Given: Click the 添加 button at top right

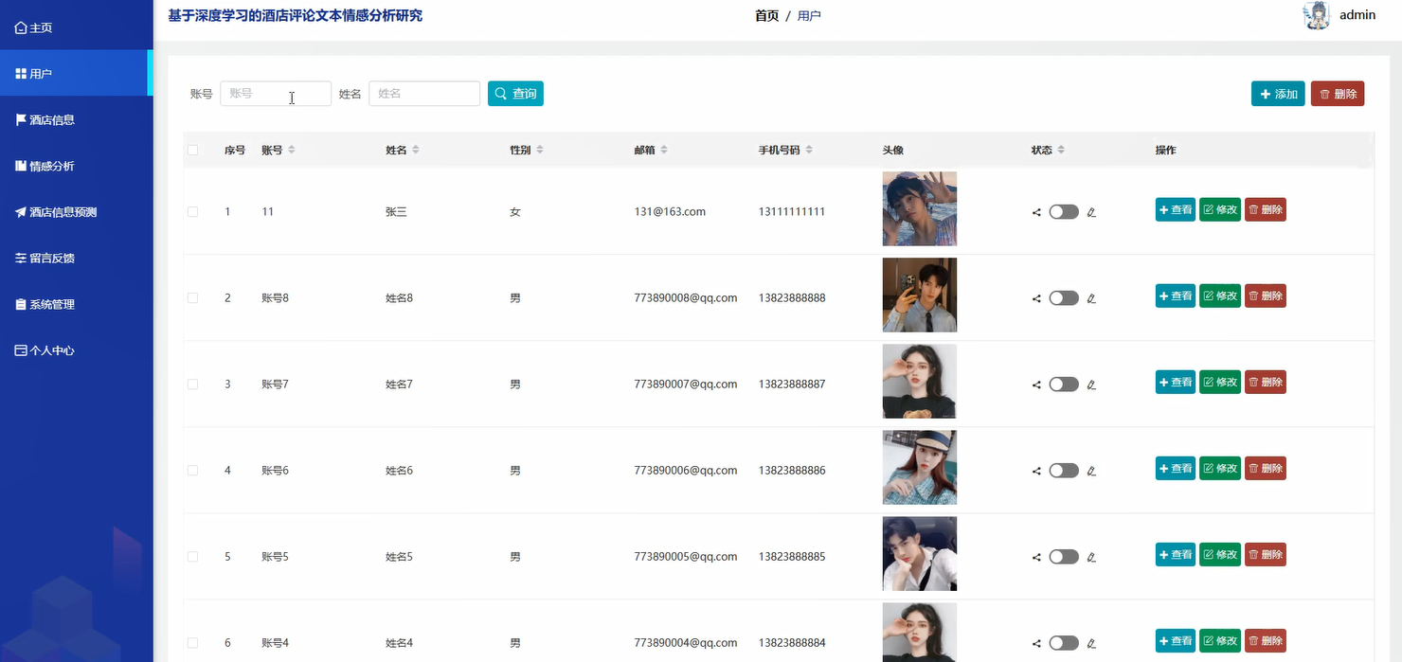Looking at the screenshot, I should (1278, 94).
